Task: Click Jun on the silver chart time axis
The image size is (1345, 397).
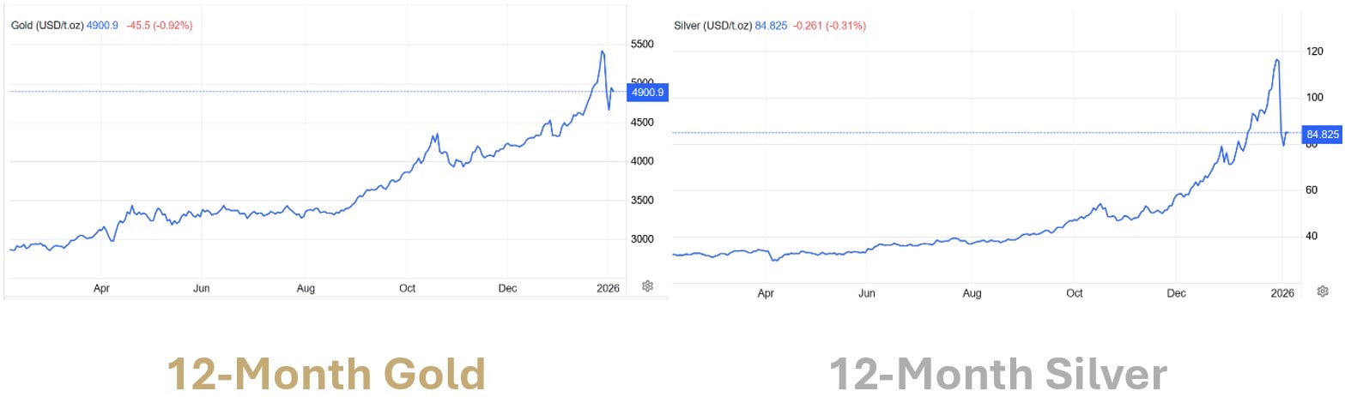Action: [x=867, y=293]
